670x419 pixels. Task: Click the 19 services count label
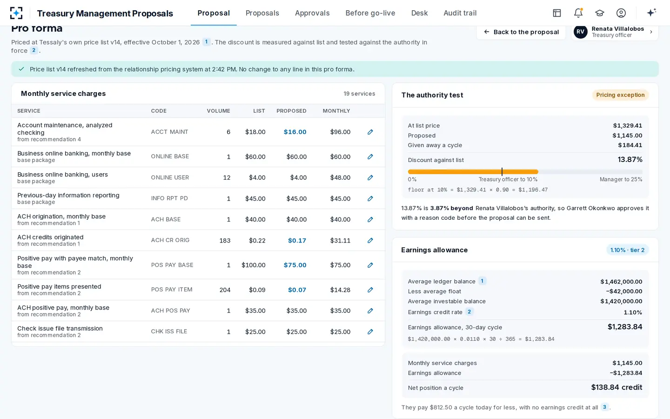359,94
